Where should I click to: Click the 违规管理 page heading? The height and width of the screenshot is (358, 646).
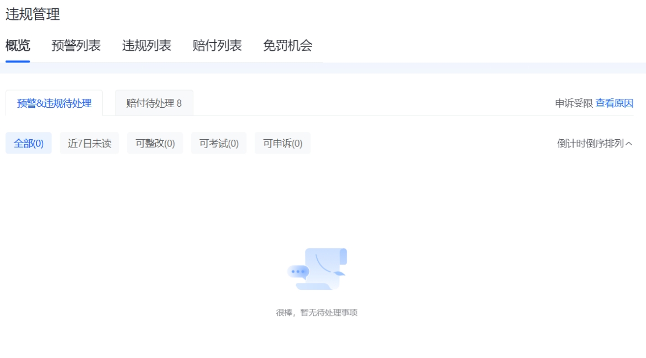(x=33, y=14)
